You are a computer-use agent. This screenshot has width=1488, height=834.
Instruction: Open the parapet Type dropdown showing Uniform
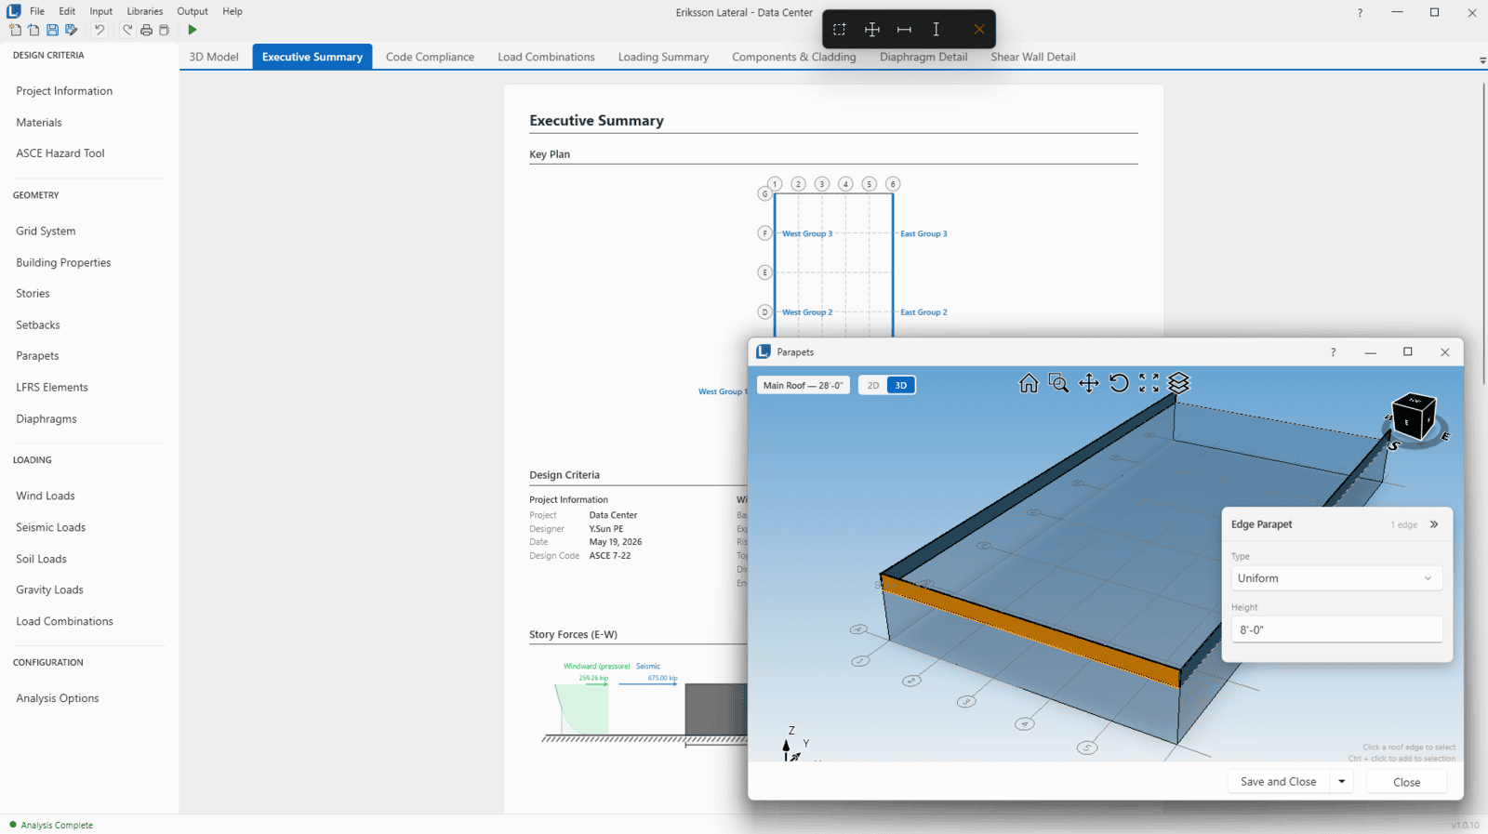pyautogui.click(x=1336, y=578)
